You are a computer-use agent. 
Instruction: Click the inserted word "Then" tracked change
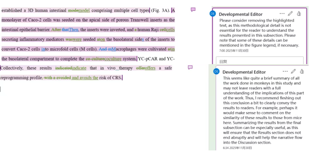[74, 30]
